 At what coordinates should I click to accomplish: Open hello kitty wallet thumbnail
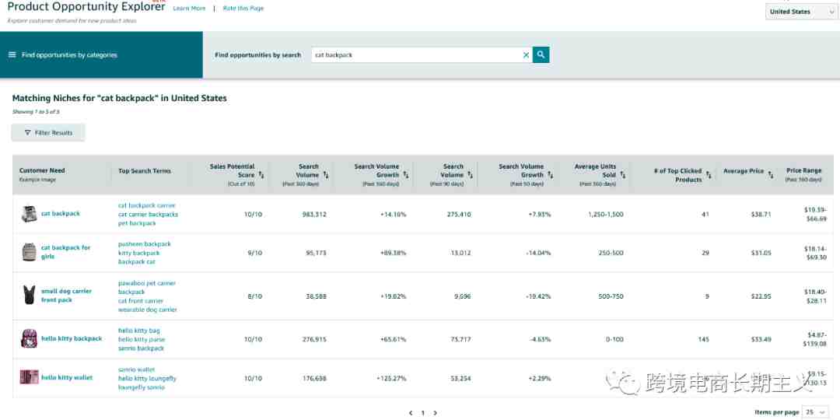(x=29, y=377)
